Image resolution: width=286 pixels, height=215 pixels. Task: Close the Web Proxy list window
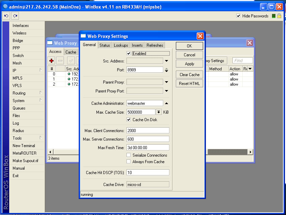pyautogui.click(x=250, y=43)
